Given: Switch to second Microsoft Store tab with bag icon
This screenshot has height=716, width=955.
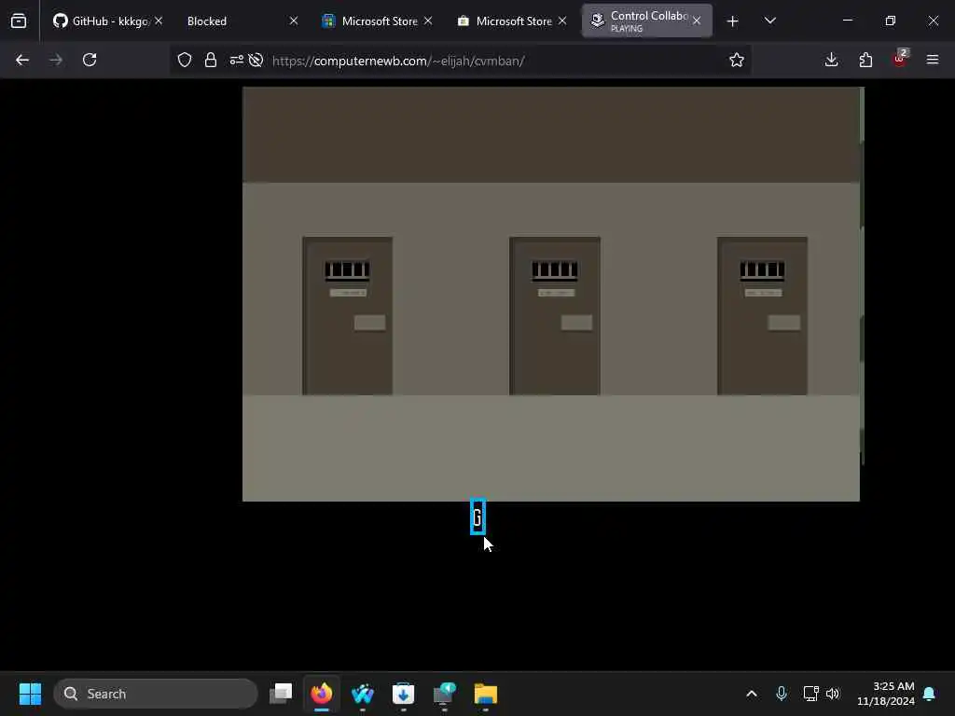Looking at the screenshot, I should [x=510, y=21].
